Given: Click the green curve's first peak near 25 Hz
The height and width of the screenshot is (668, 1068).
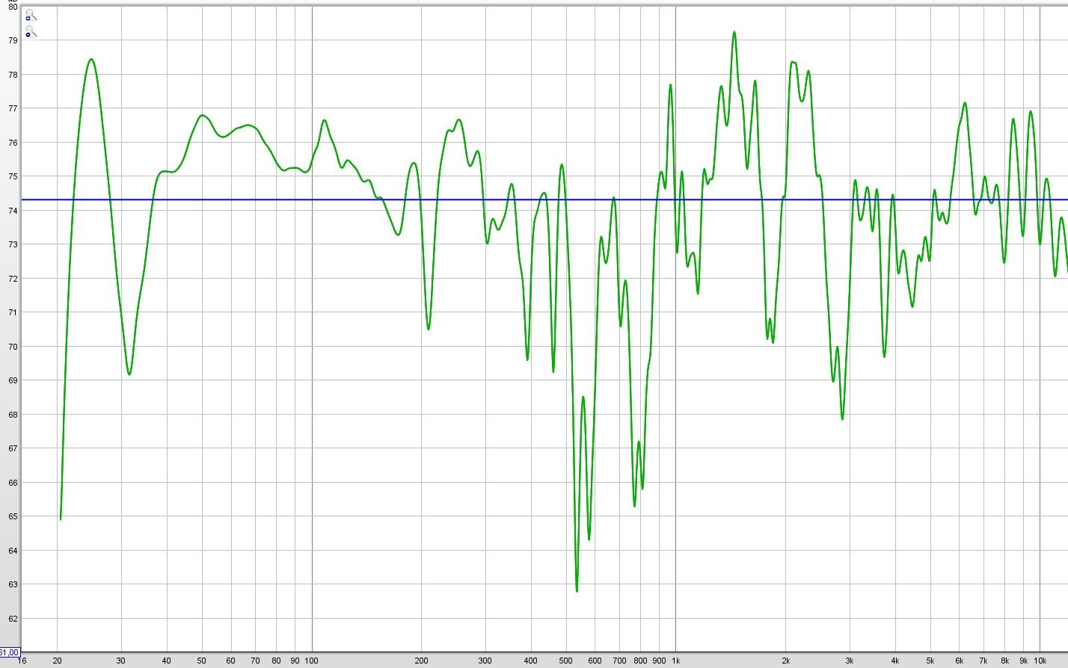Looking at the screenshot, I should pyautogui.click(x=91, y=59).
